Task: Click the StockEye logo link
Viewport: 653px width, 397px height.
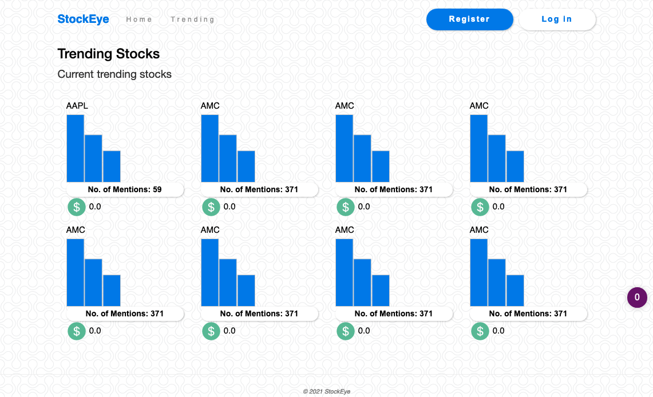Action: point(83,19)
